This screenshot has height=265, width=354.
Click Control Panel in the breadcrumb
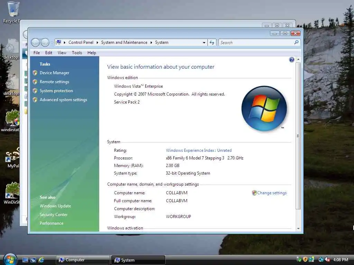coord(81,42)
